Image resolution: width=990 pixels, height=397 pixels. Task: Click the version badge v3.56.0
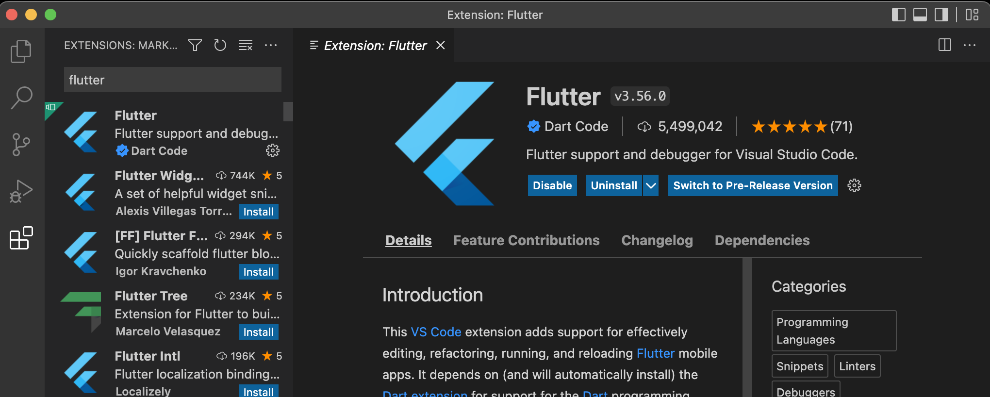[x=640, y=96]
